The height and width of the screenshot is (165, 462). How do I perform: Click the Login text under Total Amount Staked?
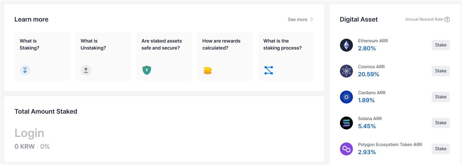coord(29,133)
